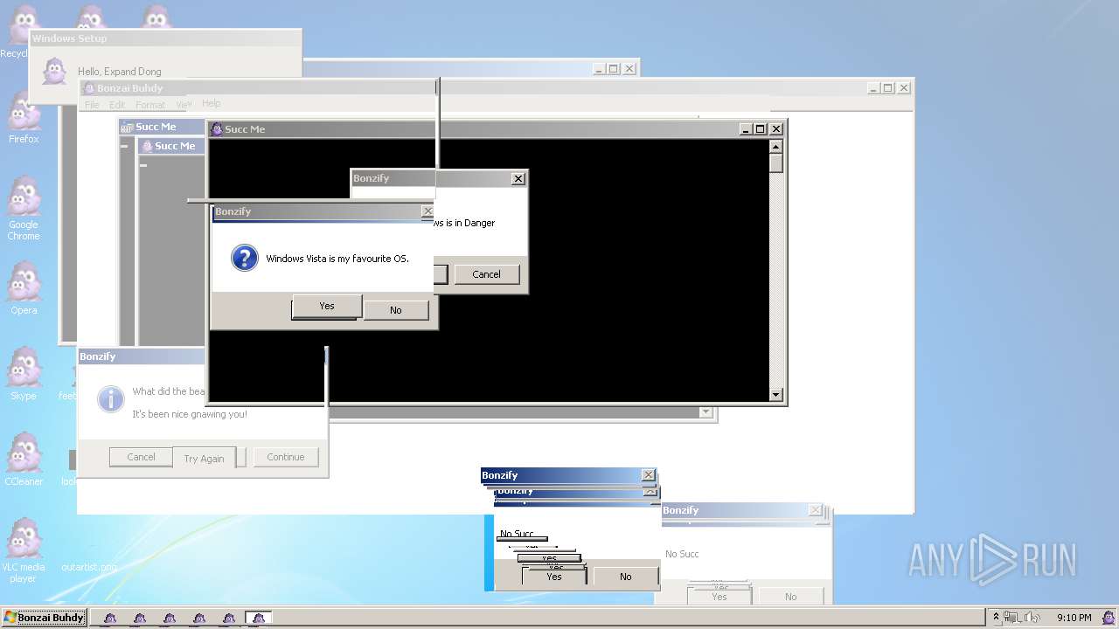Select the highlighted active Bonzi taskbar item
The height and width of the screenshot is (629, 1119).
258,618
